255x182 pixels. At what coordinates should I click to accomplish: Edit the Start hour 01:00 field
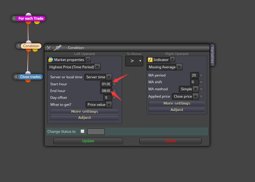(106, 84)
